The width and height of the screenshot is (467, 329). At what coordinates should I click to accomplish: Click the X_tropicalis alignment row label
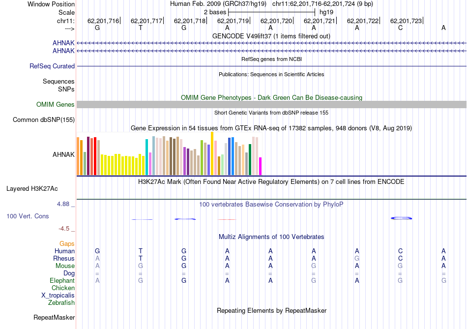pos(58,296)
